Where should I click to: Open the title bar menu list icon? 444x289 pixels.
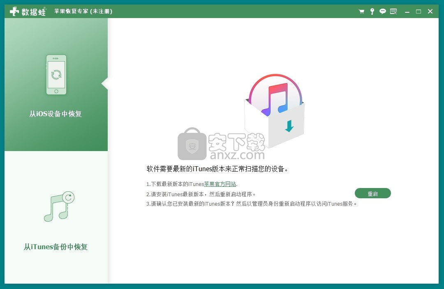(x=393, y=11)
